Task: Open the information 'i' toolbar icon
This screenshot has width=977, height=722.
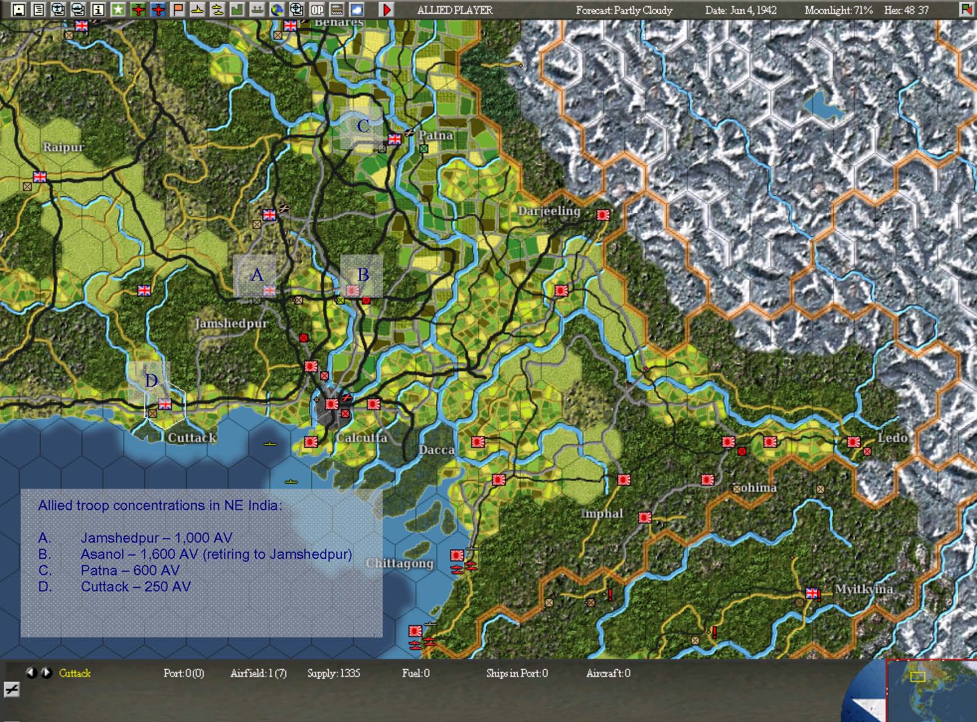Action: [98, 10]
